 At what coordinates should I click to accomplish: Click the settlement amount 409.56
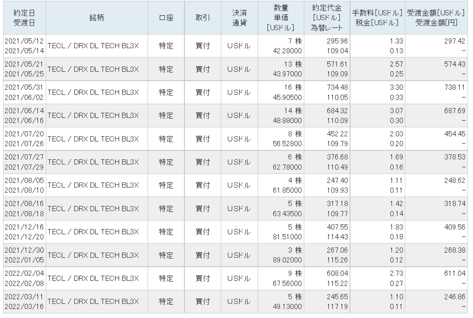click(454, 227)
